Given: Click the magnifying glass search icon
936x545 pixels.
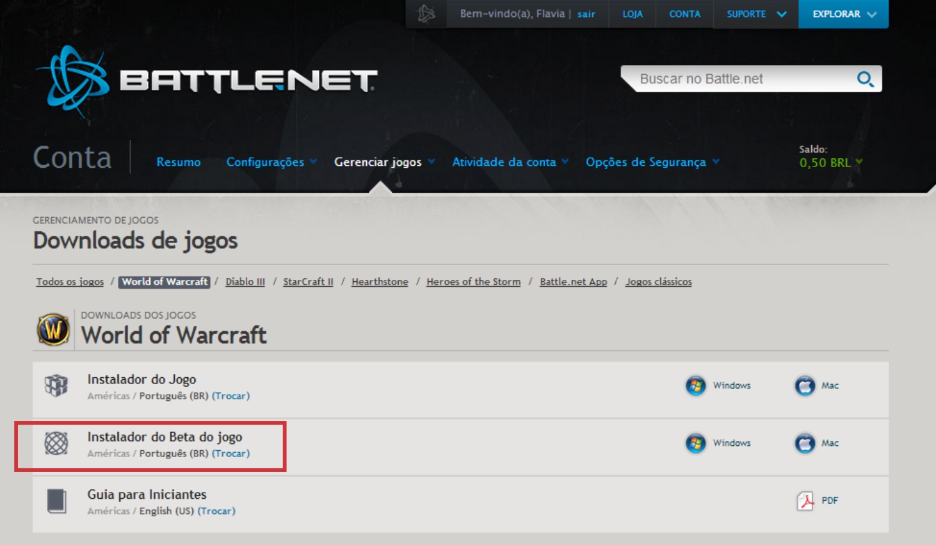Looking at the screenshot, I should click(x=865, y=79).
